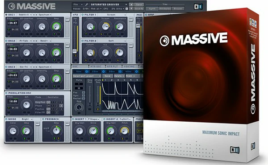Open Noise Bright type dropdown
The height and width of the screenshot is (165, 268).
click(25, 119)
